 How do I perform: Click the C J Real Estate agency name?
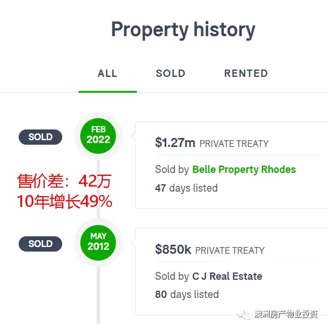(227, 276)
